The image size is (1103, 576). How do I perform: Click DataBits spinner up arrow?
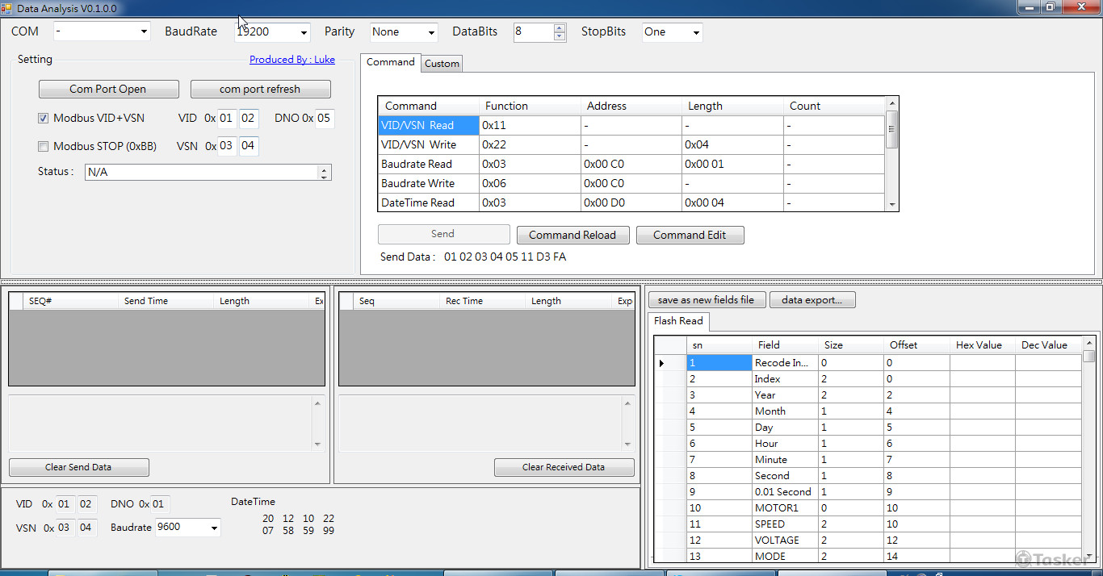point(560,28)
